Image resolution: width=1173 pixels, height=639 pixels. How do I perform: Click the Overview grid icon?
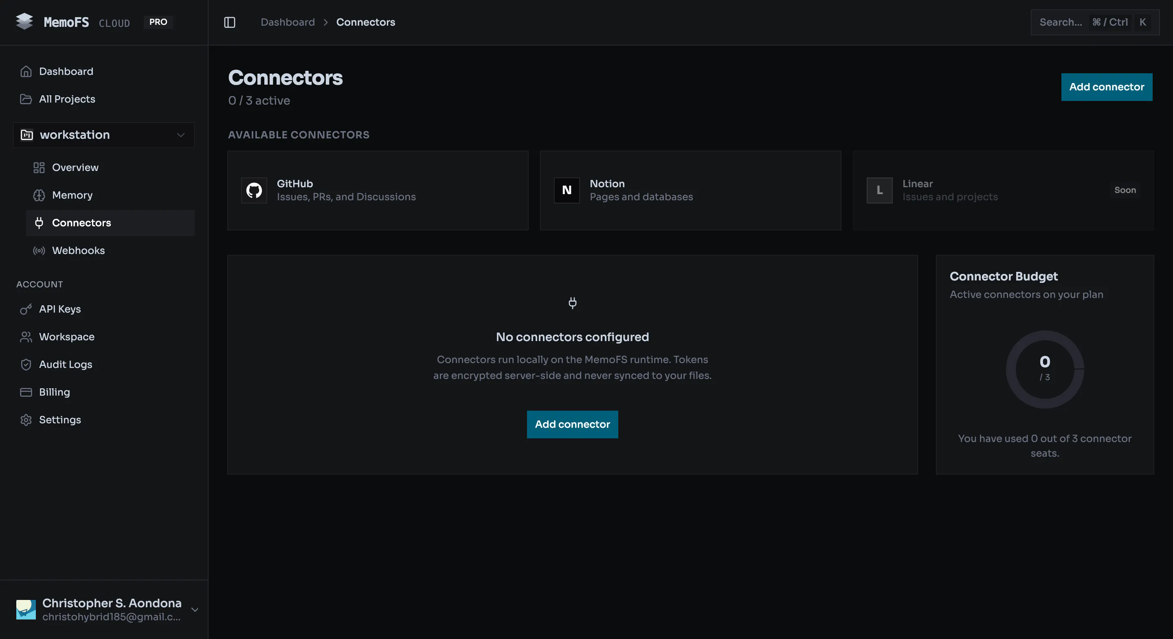tap(39, 168)
